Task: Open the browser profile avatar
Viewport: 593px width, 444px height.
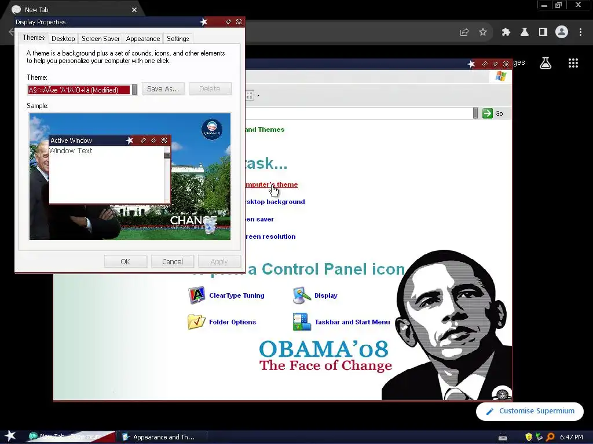Action: coord(562,32)
